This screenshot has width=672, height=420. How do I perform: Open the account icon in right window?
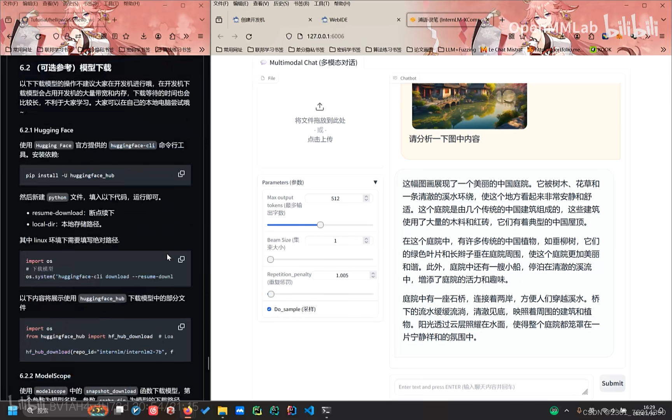(x=577, y=36)
